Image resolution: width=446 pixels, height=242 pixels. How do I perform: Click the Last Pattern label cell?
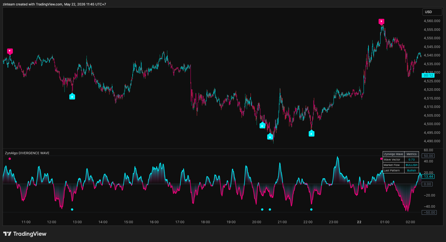click(x=394, y=171)
